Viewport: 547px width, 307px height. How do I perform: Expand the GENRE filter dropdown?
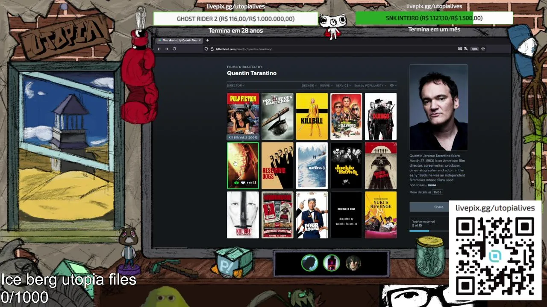point(326,86)
